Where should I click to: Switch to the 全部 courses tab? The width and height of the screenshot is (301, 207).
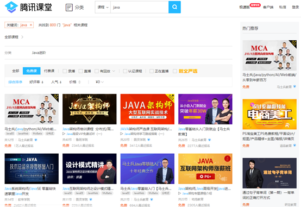point(16,71)
